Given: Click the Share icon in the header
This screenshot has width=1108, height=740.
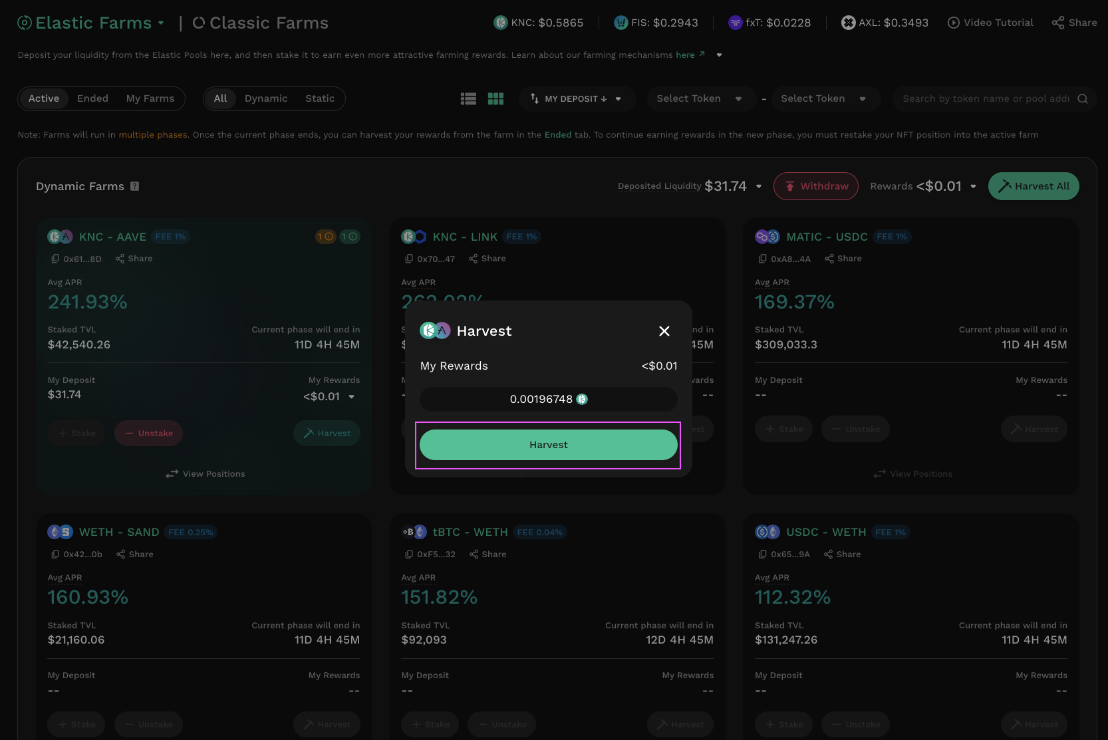Looking at the screenshot, I should pos(1057,23).
